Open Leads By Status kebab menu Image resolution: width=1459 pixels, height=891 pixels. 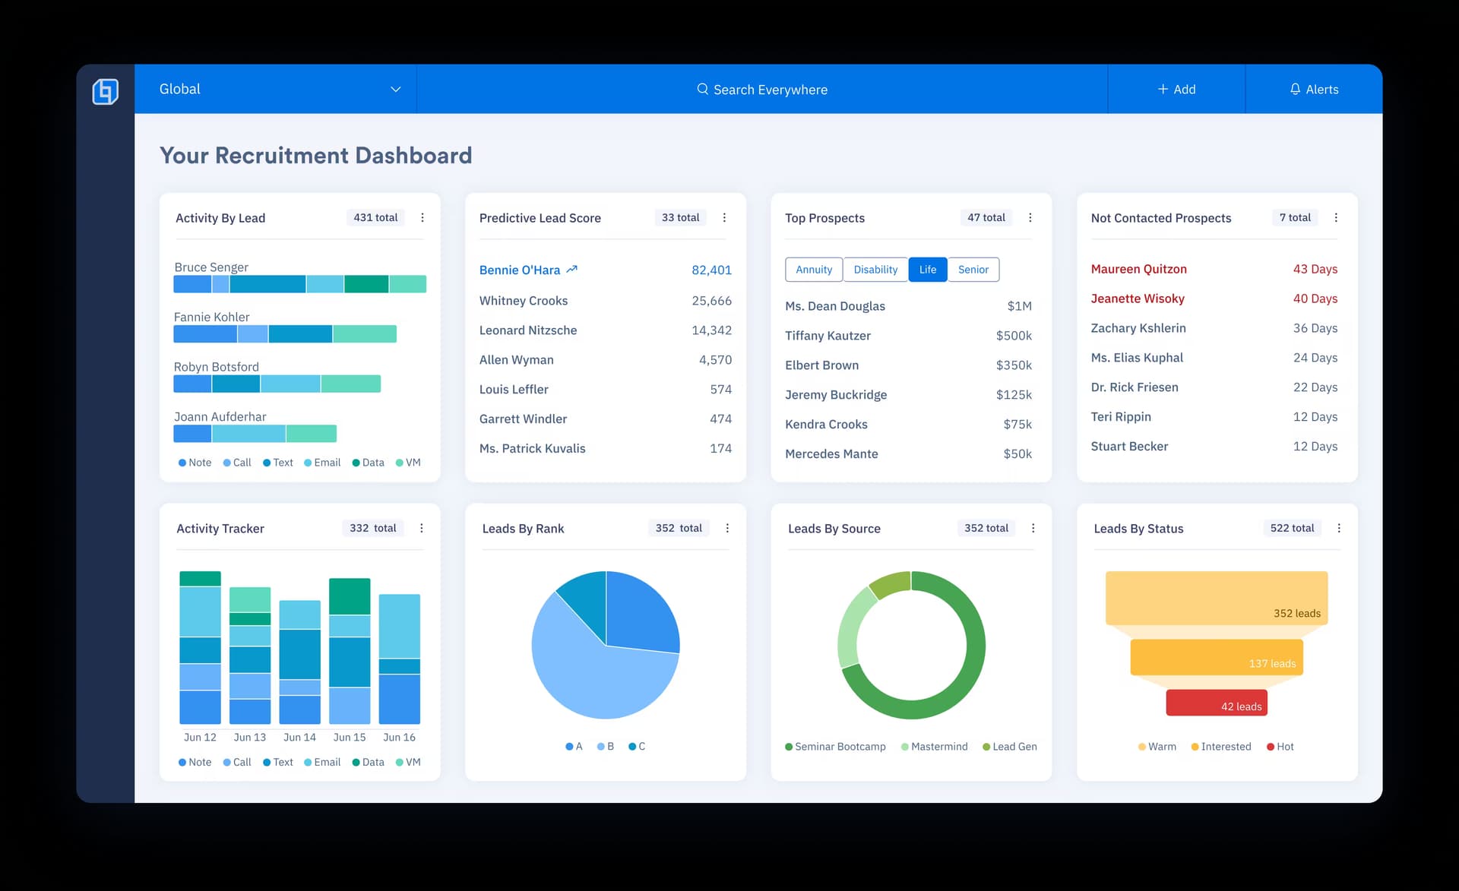click(x=1339, y=528)
